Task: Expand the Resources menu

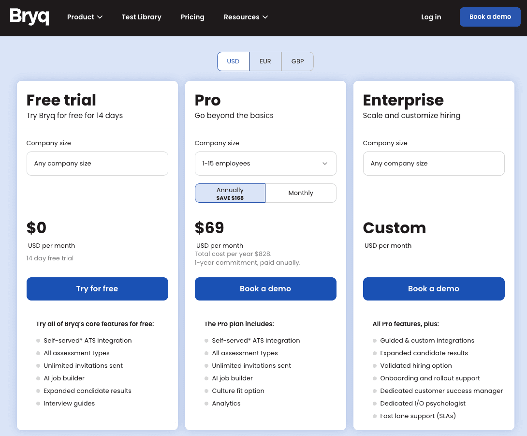Action: click(x=246, y=17)
